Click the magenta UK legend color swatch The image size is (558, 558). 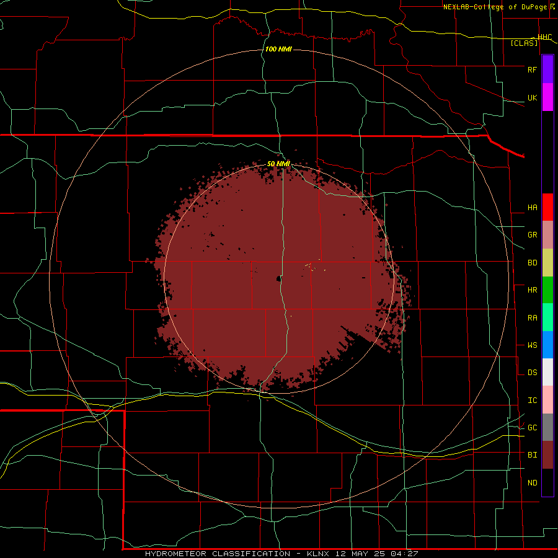(547, 97)
